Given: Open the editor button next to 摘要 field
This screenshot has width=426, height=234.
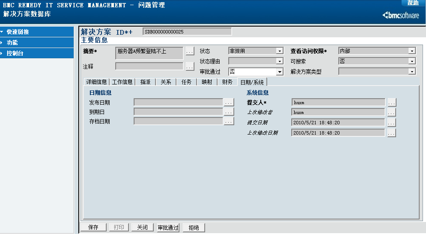Looking at the screenshot, I should pyautogui.click(x=190, y=51).
